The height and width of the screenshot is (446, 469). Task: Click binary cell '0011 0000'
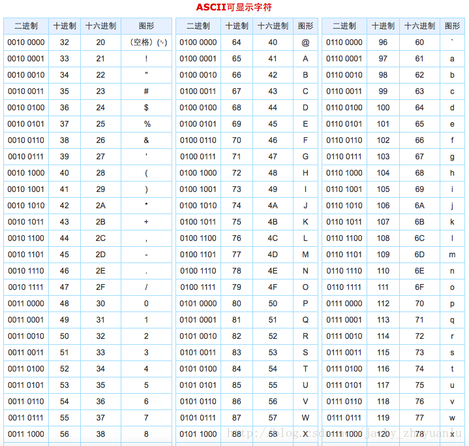pyautogui.click(x=26, y=304)
